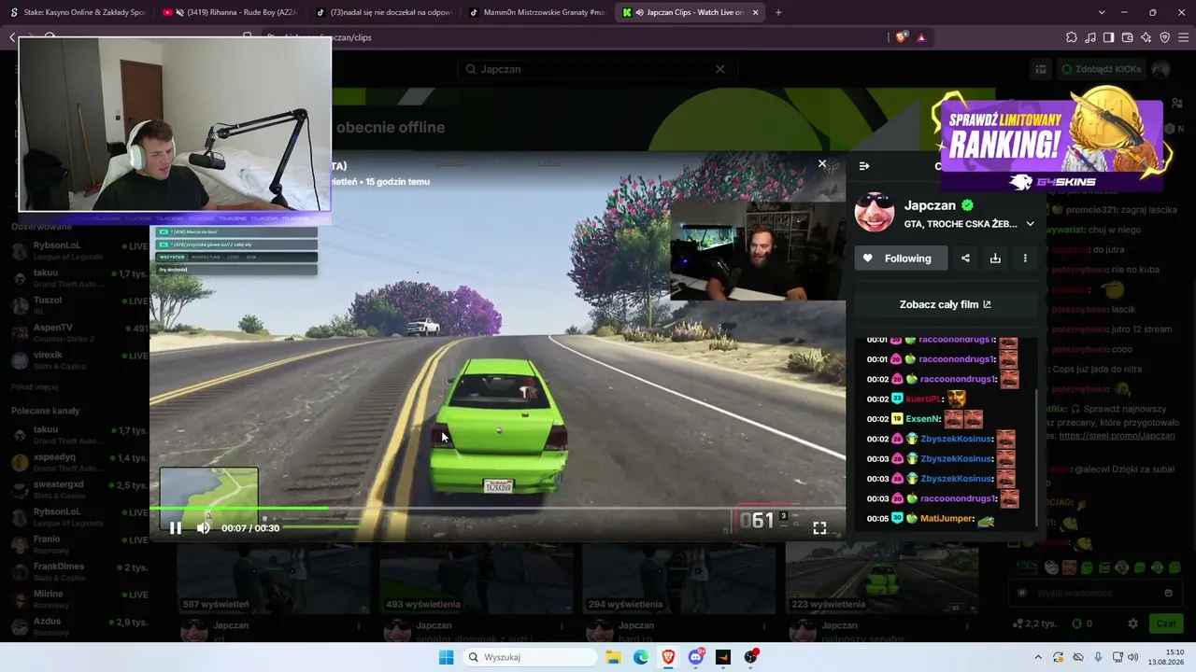Screen dimensions: 1196x672
Task: Click the taskbar 'Wyszukaj' search box
Action: pos(531,657)
